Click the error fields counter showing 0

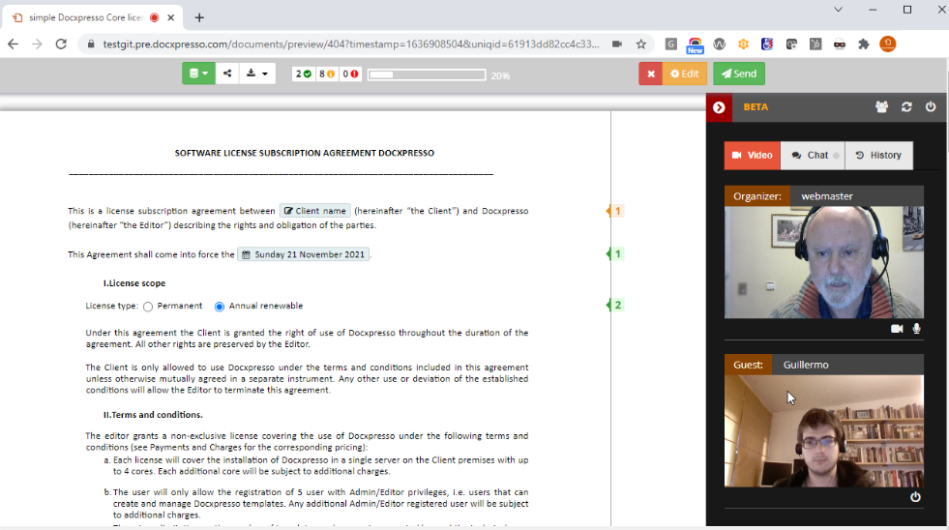(x=350, y=74)
